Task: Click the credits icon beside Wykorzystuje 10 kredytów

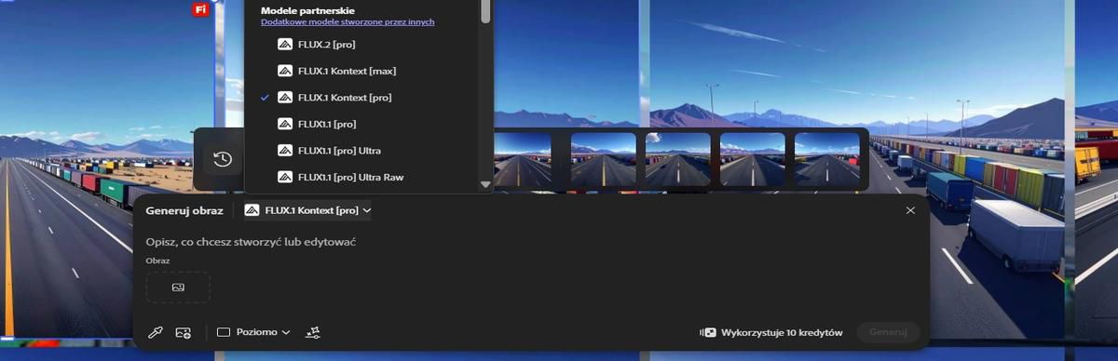Action: pos(708,332)
